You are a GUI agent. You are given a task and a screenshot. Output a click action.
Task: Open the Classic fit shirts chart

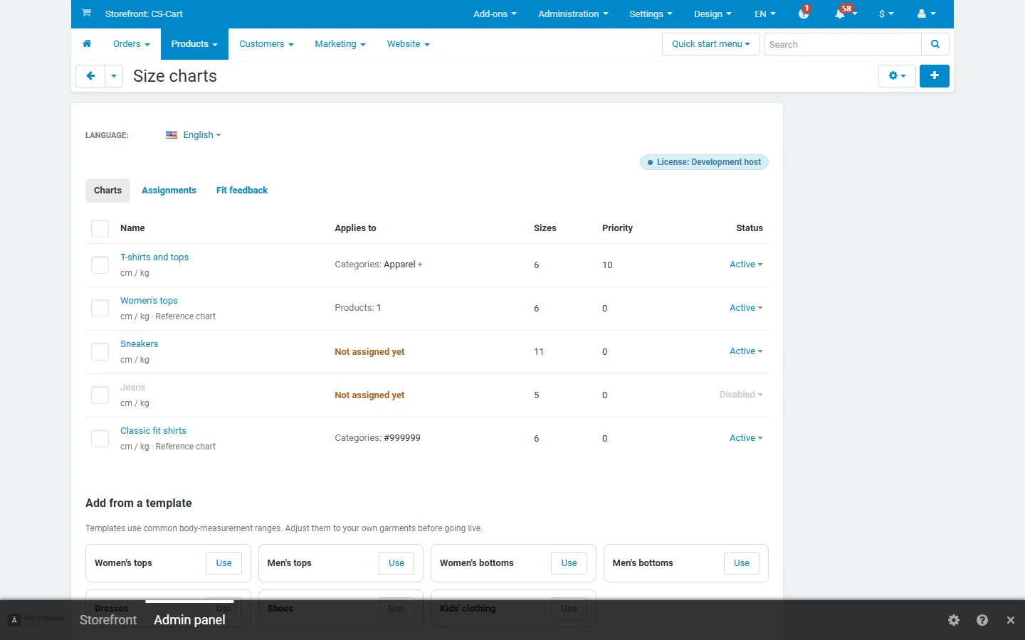pyautogui.click(x=153, y=431)
